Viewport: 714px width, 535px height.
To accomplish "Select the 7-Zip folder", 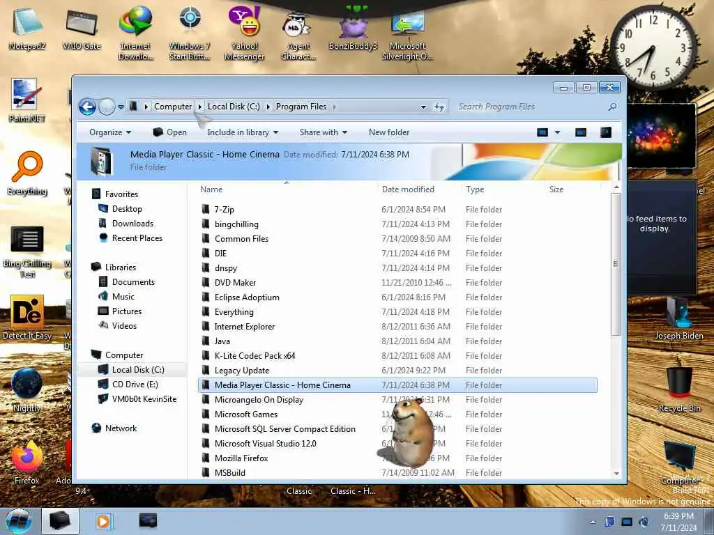I will tap(397, 209).
